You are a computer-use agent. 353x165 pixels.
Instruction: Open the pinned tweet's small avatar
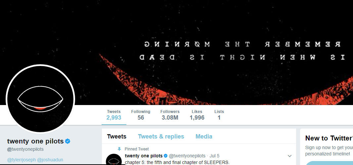click(x=114, y=159)
